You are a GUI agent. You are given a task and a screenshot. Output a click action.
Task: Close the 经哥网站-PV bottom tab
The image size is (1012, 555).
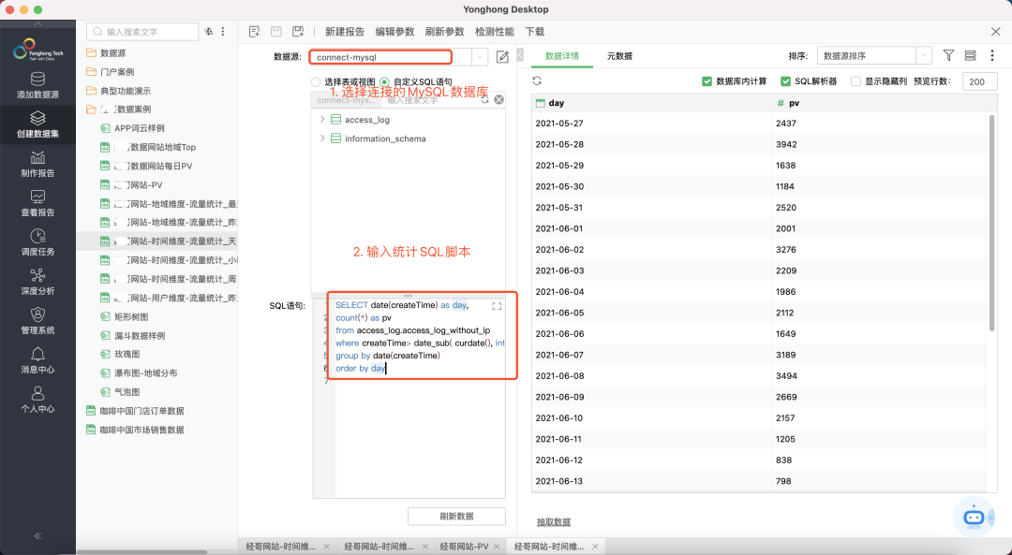point(499,546)
